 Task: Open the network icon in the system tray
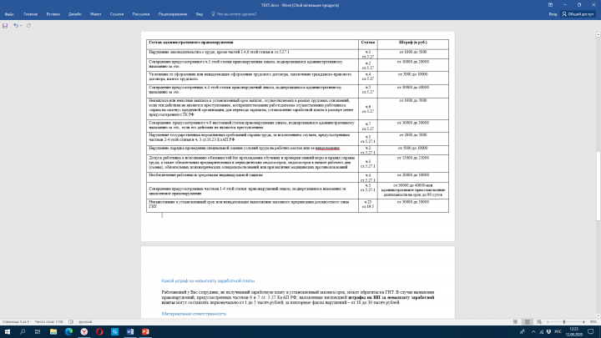pos(541,332)
